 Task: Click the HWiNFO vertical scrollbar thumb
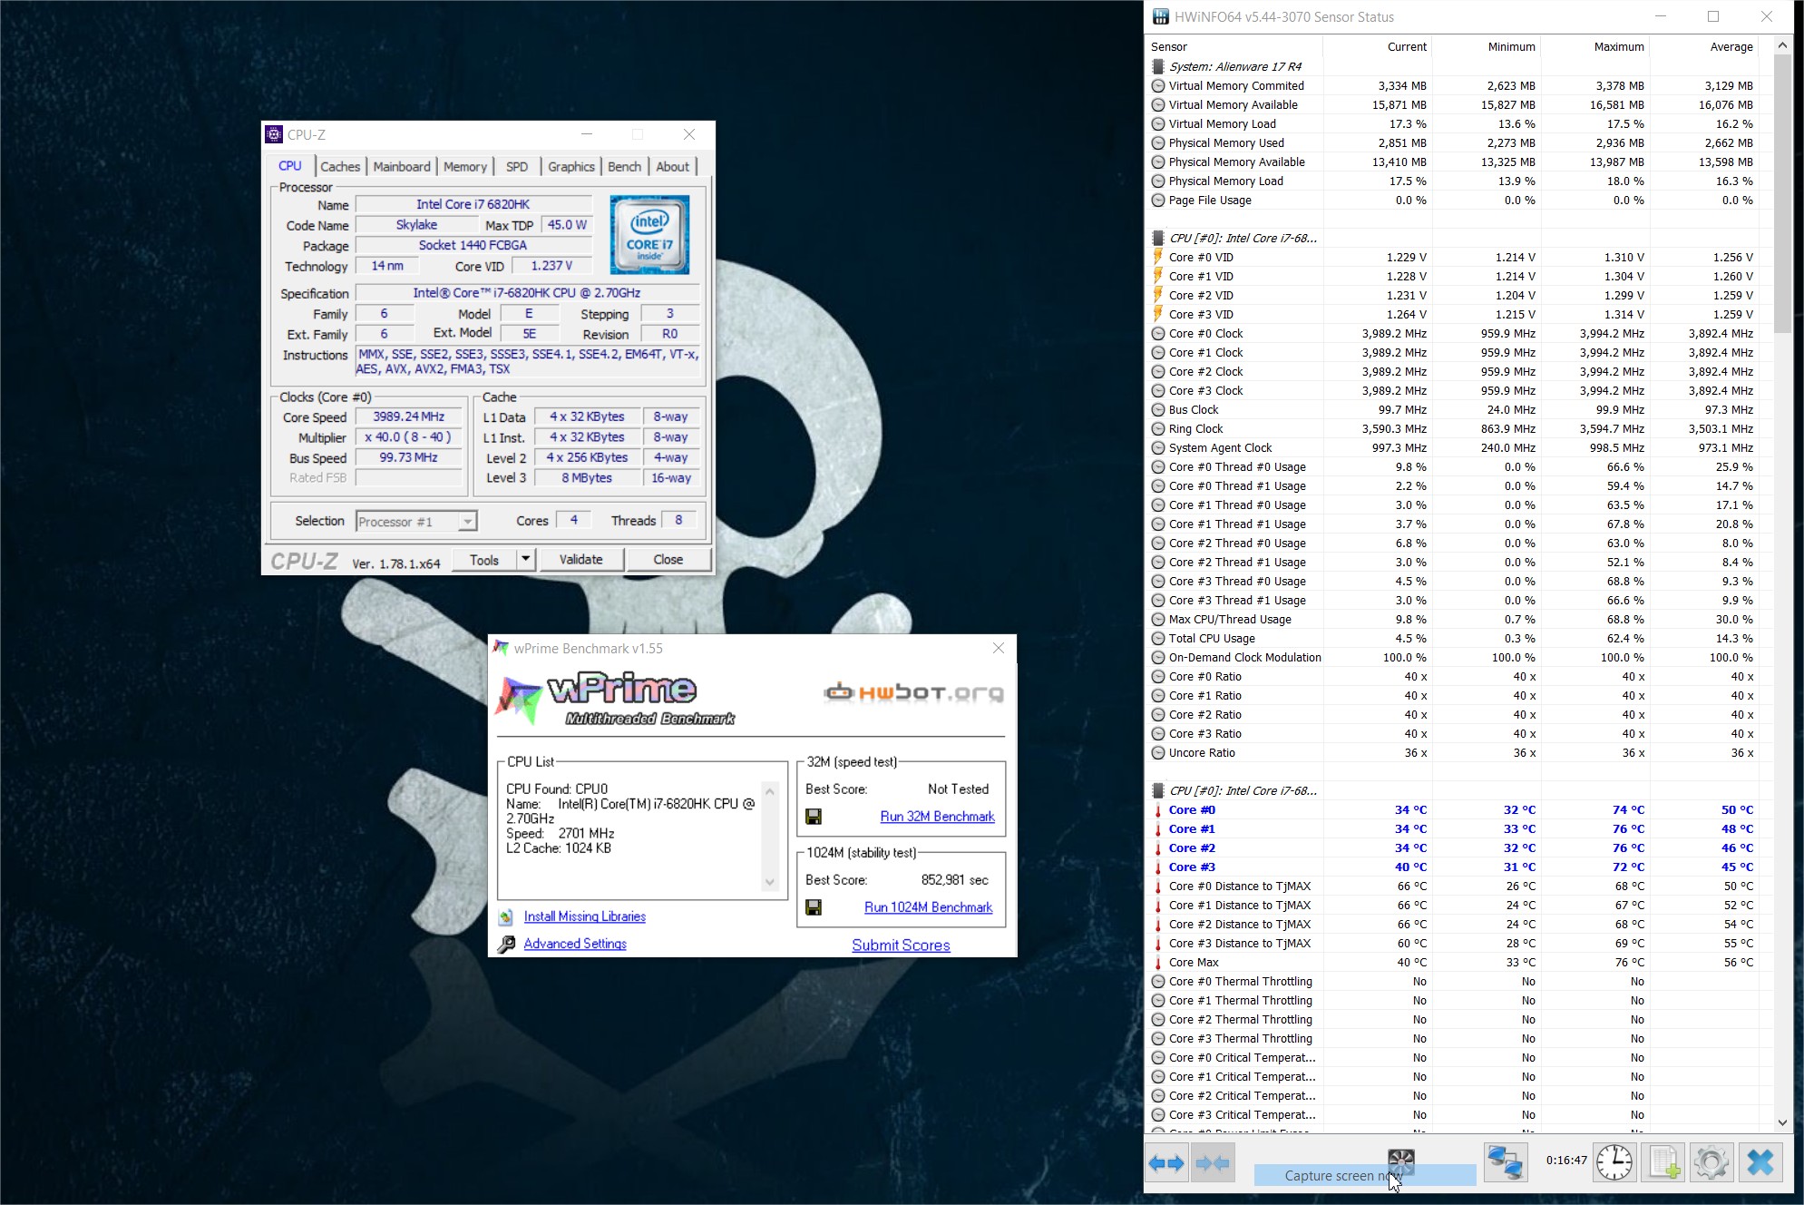coord(1782,192)
